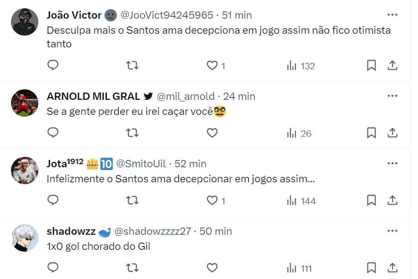
Task: Like ARNOLD MIL GRAL's tweet
Action: (212, 133)
